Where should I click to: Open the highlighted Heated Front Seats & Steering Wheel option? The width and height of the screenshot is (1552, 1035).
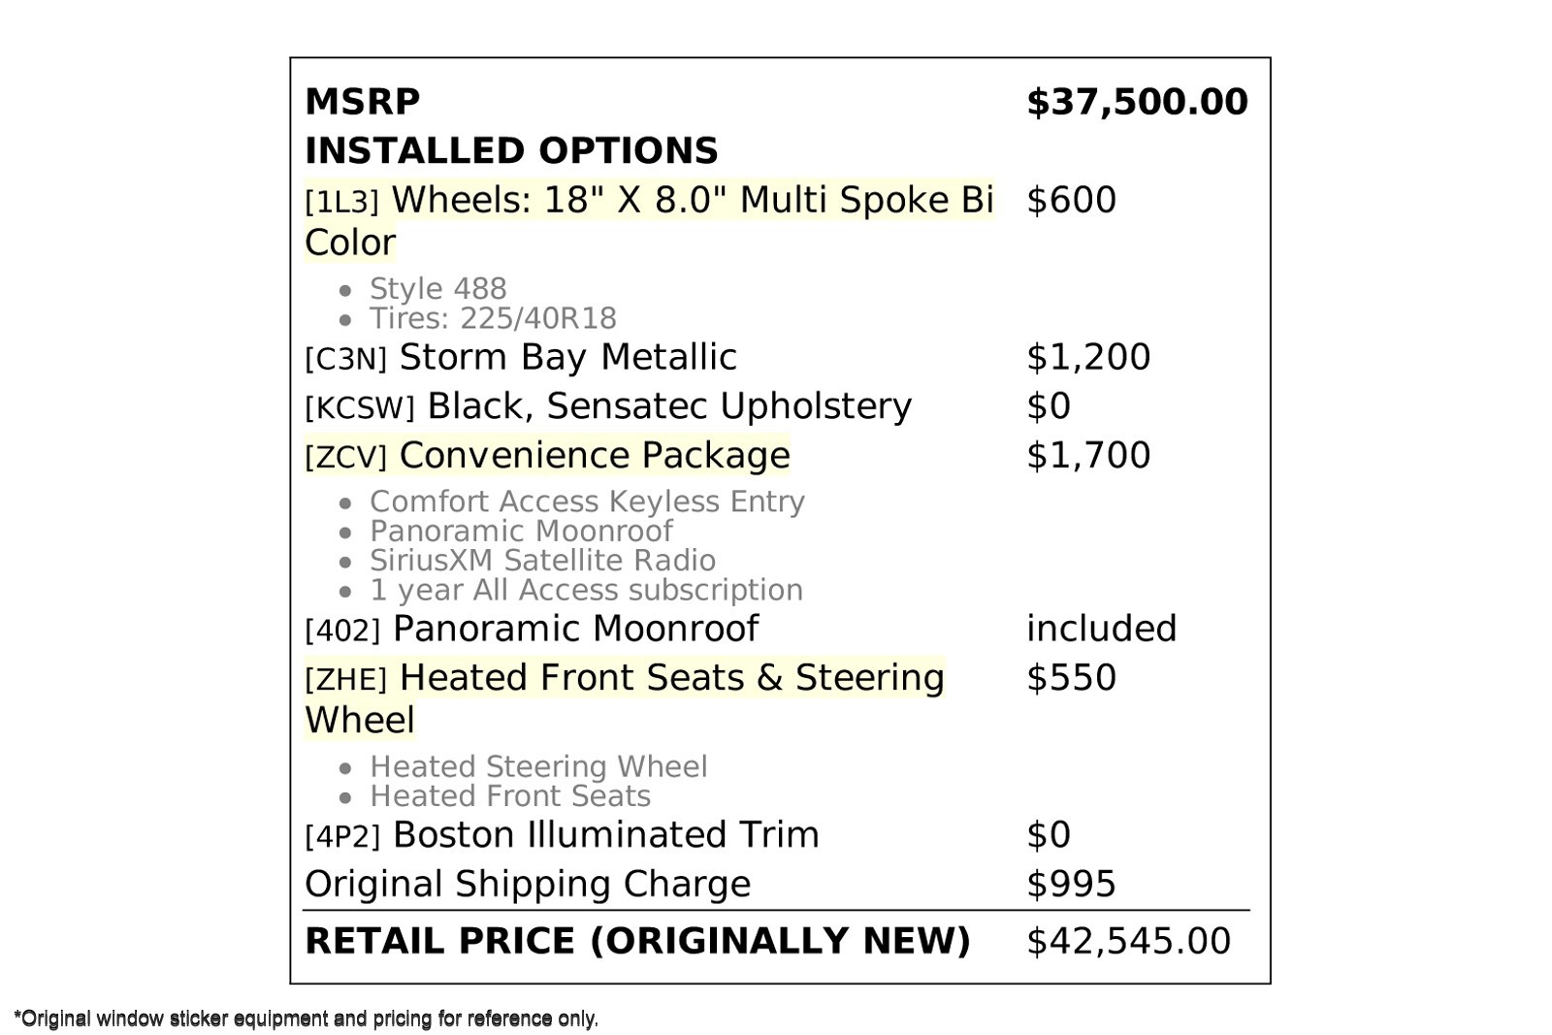tap(624, 678)
